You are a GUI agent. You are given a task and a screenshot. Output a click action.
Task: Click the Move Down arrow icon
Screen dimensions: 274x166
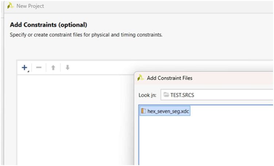point(67,68)
